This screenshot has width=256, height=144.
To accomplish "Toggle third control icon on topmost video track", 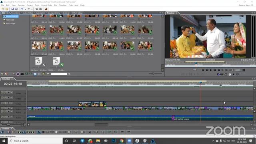I will pos(8,92).
